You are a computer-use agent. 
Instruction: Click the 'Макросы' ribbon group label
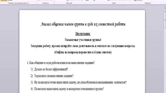point(148,3)
